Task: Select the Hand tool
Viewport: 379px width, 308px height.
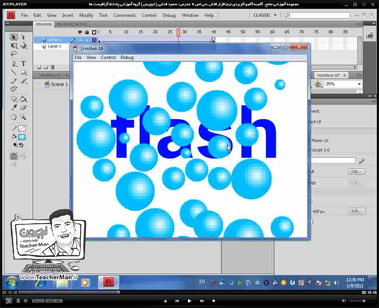Action: (14, 117)
